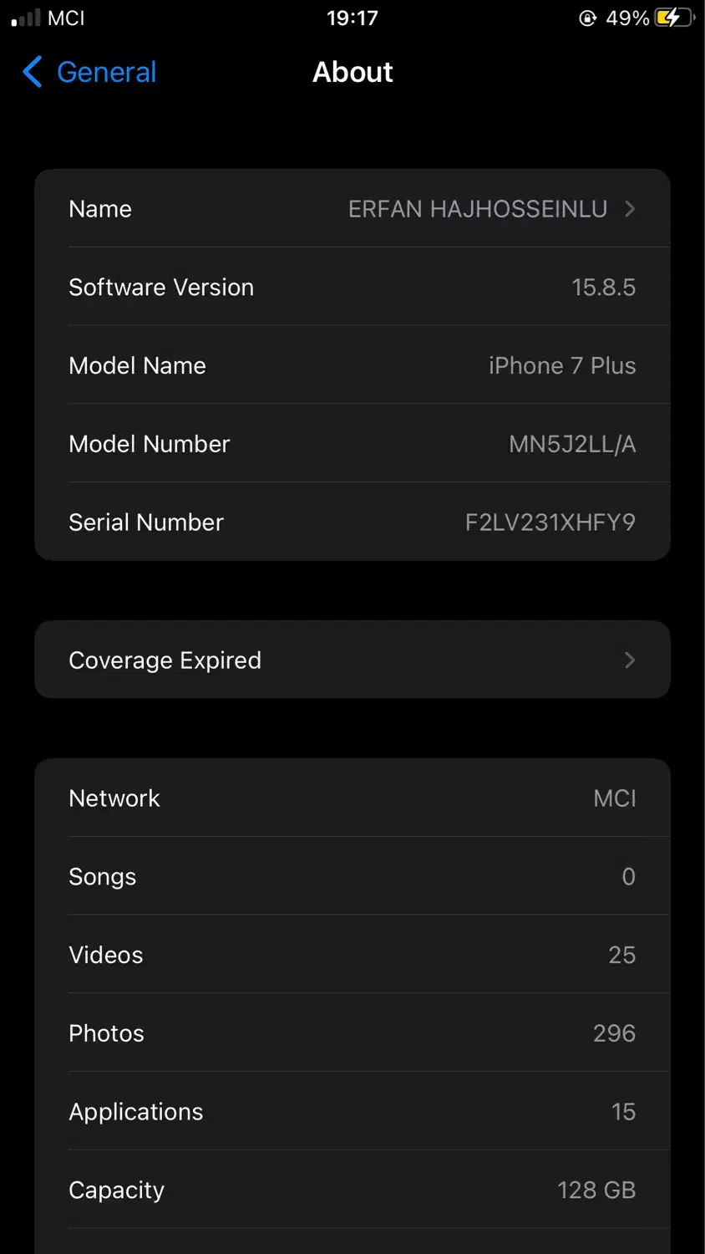
Task: Open Coverage Expired chevron
Action: point(630,660)
